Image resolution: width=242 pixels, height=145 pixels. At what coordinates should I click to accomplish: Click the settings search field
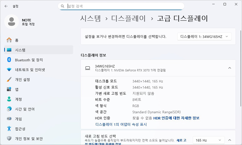[124, 6]
